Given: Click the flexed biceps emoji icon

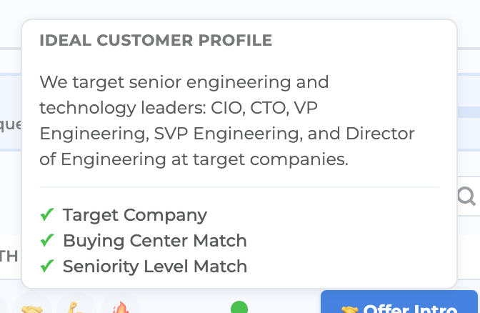Looking at the screenshot, I should click(x=76, y=307).
